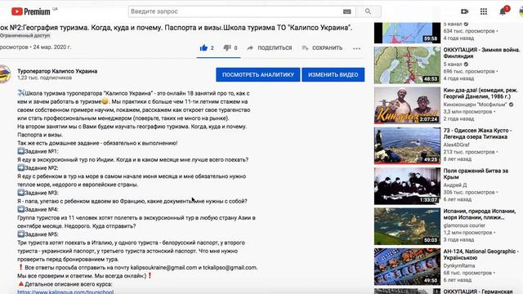Open the YouTube Premium home logo
The width and height of the screenshot is (523, 294).
pos(31,11)
